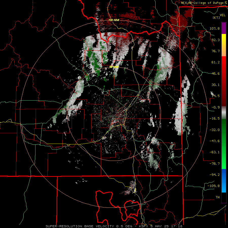
Task: Click the -47.6 velocity value
Action: (215, 141)
